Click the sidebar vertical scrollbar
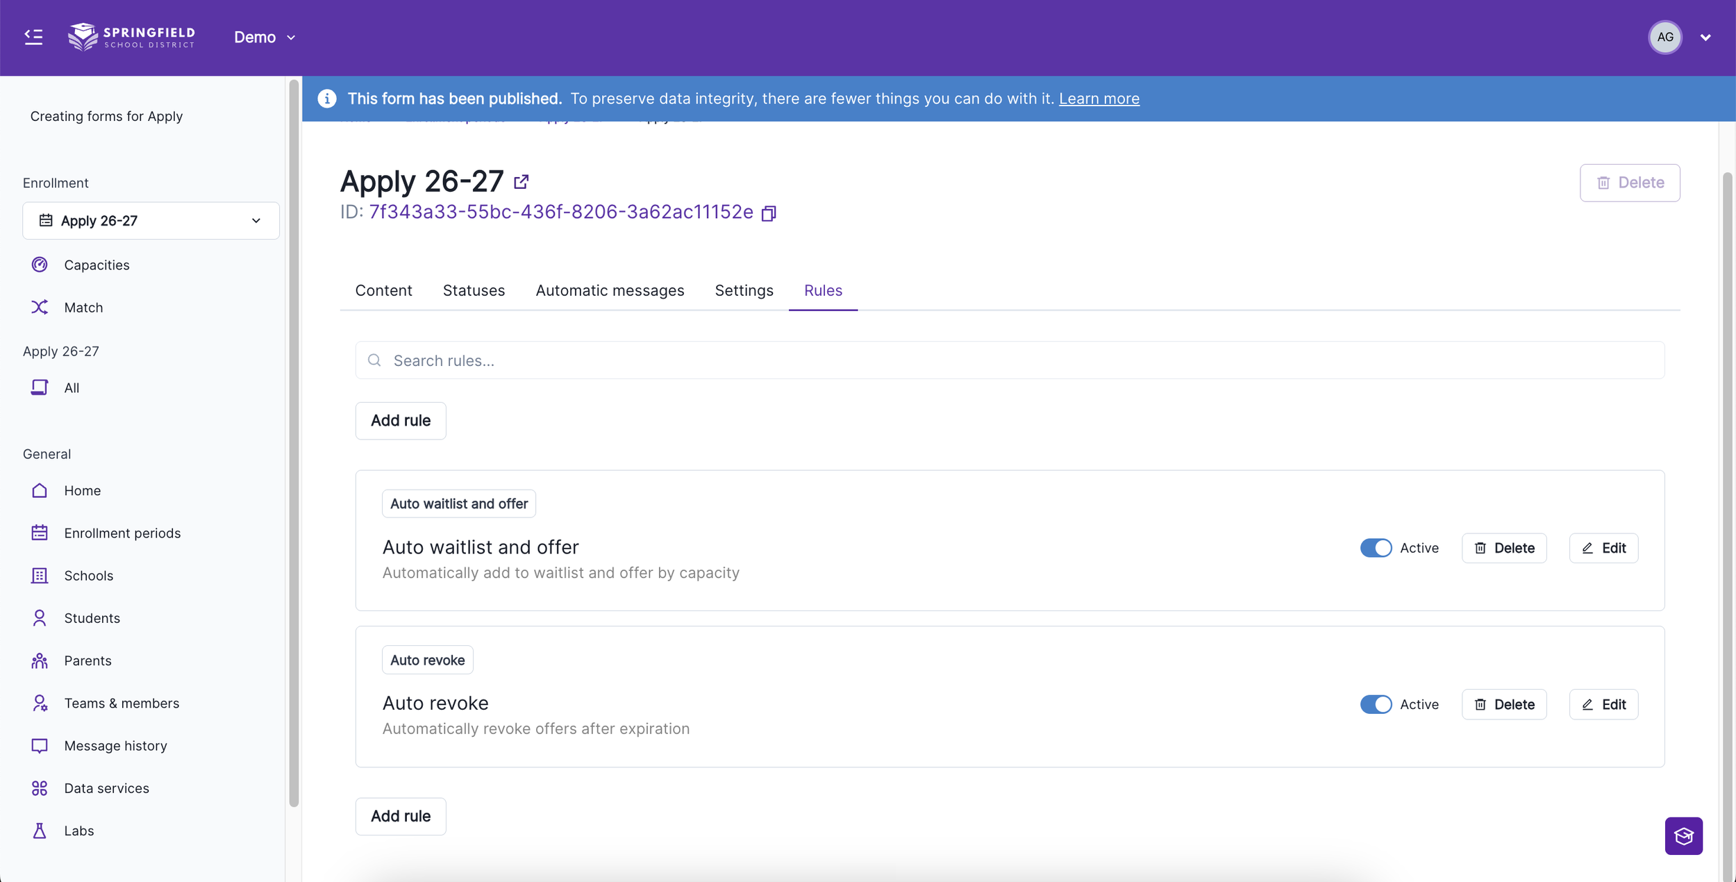Viewport: 1736px width, 882px height. tap(294, 443)
